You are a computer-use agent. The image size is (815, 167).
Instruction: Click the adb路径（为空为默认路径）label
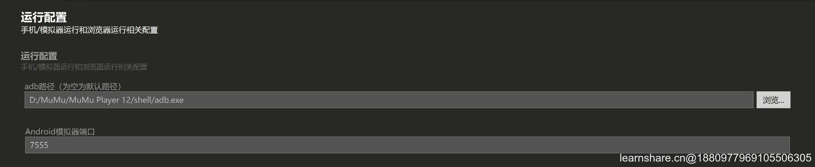pyautogui.click(x=73, y=86)
